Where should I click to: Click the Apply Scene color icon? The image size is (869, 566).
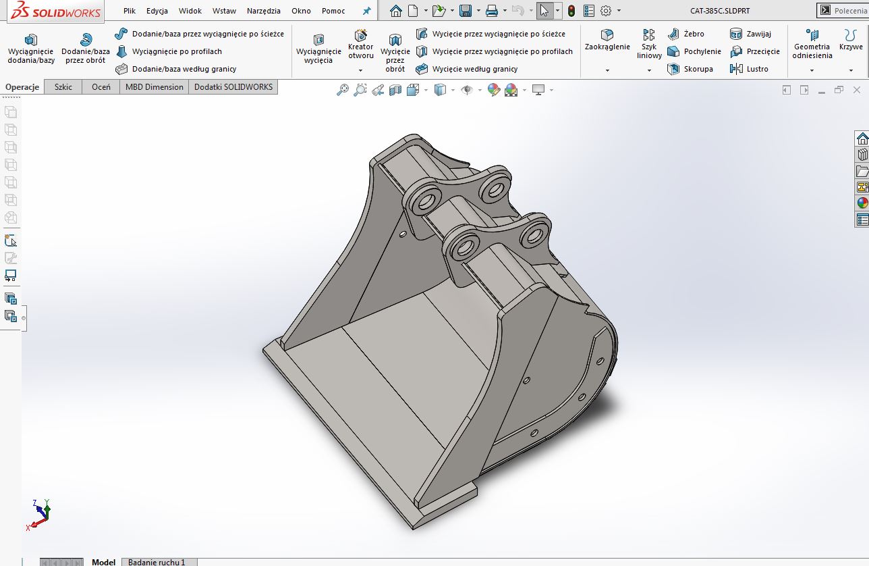pyautogui.click(x=511, y=90)
